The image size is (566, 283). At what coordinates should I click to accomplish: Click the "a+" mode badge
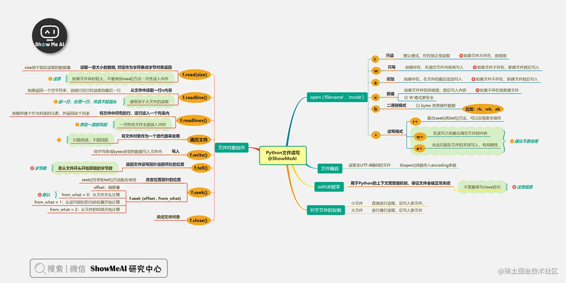click(420, 148)
